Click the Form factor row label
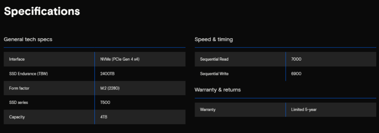Image resolution: width=379 pixels, height=133 pixels. (19, 88)
